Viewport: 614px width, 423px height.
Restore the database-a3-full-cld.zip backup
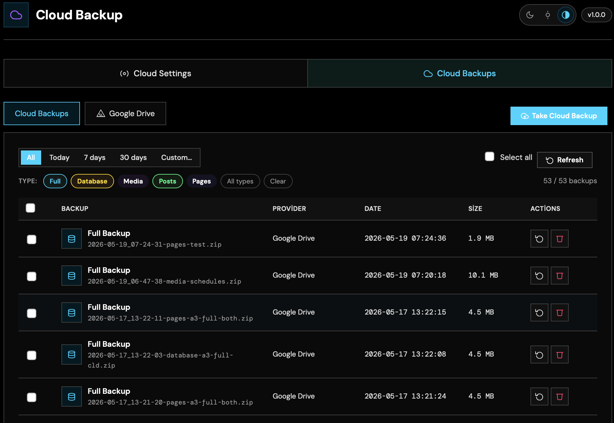coord(539,354)
